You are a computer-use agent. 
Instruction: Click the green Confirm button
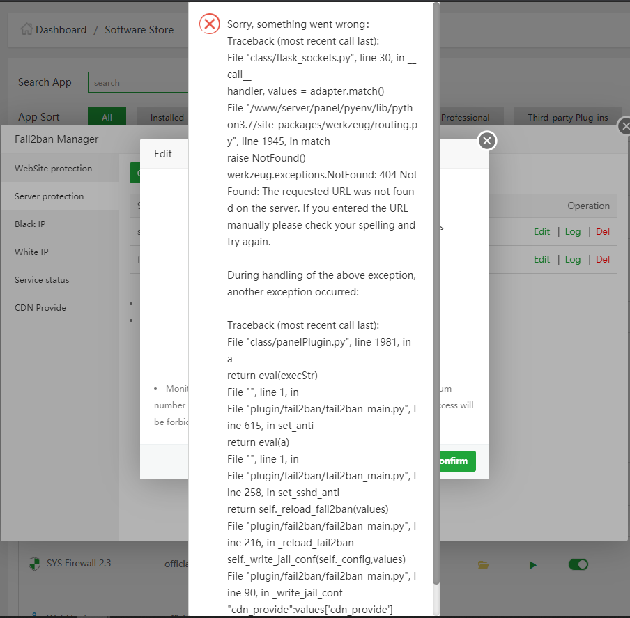(458, 461)
